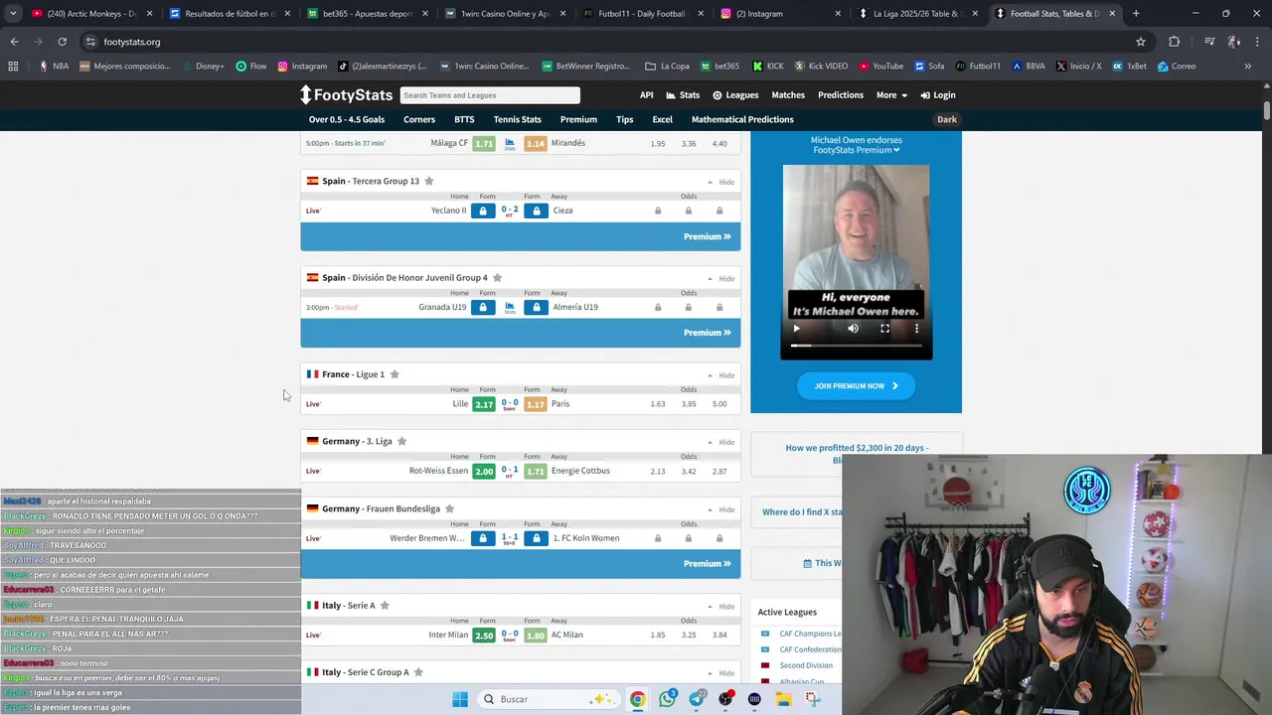Reload the page
Image resolution: width=1272 pixels, height=715 pixels.
(62, 42)
